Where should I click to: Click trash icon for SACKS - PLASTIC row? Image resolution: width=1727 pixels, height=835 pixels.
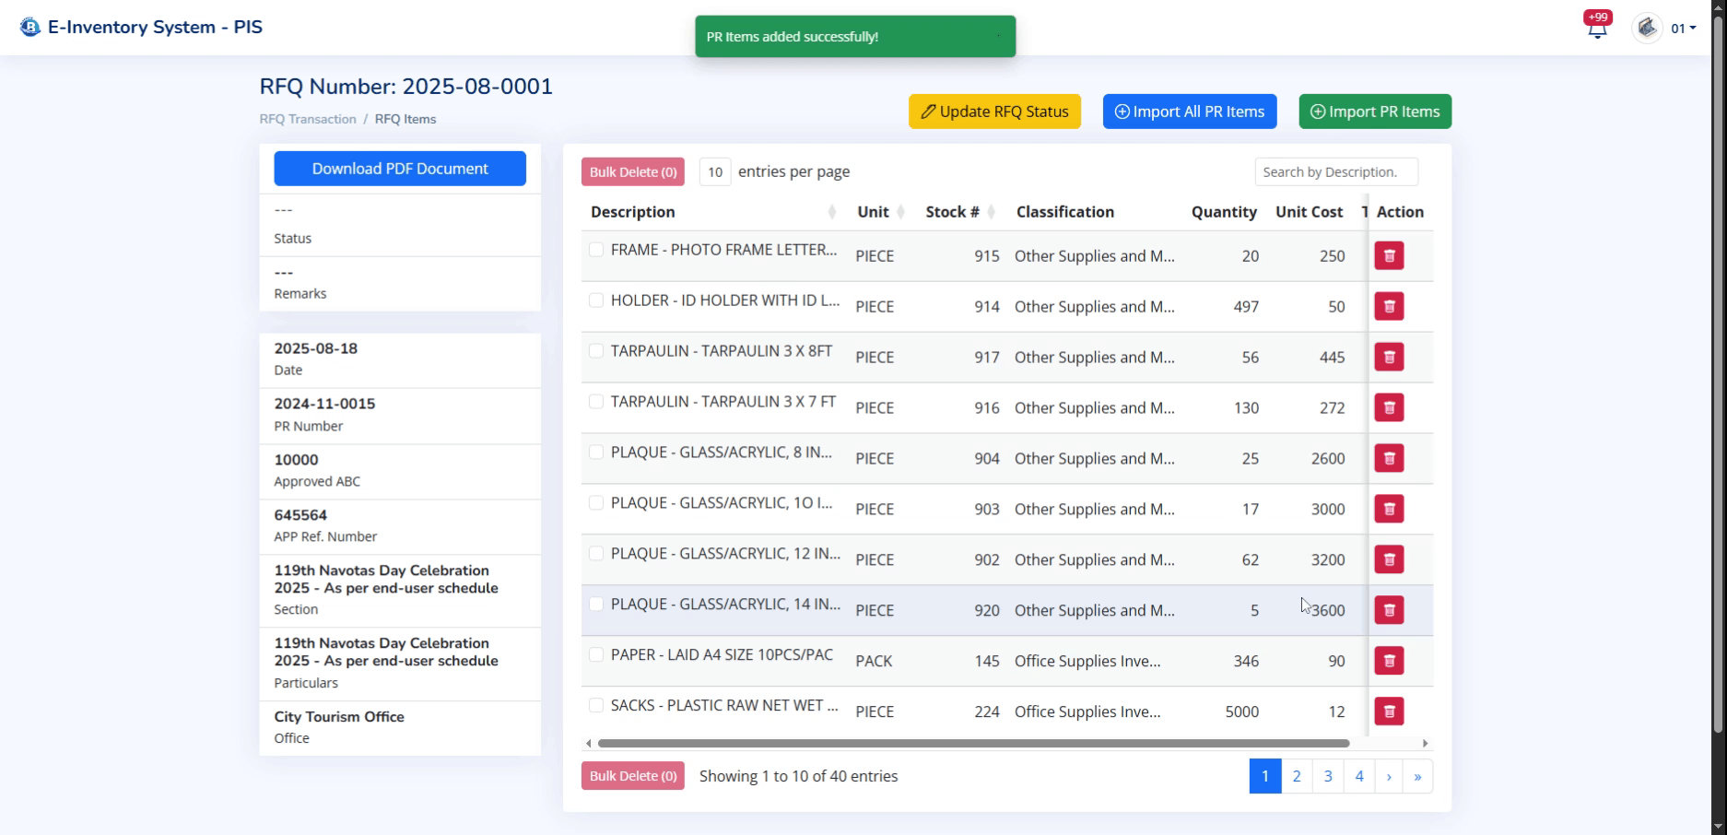point(1389,712)
